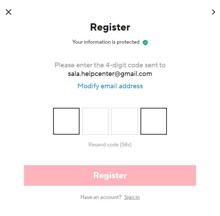Image resolution: width=220 pixels, height=216 pixels.
Task: Dismiss the registration form using the X icon
Action: tap(9, 12)
